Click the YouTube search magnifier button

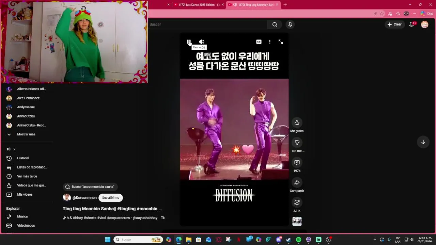pyautogui.click(x=275, y=24)
